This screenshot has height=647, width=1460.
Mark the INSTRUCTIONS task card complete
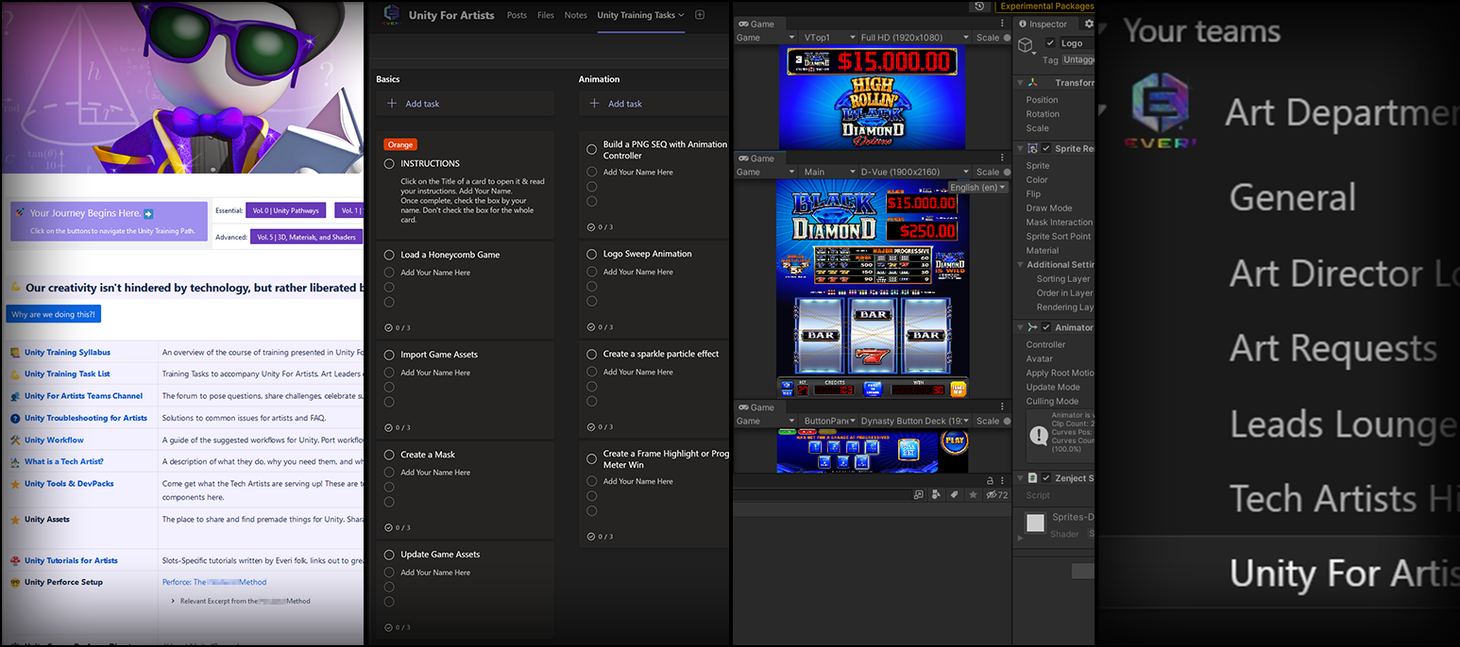[x=389, y=163]
